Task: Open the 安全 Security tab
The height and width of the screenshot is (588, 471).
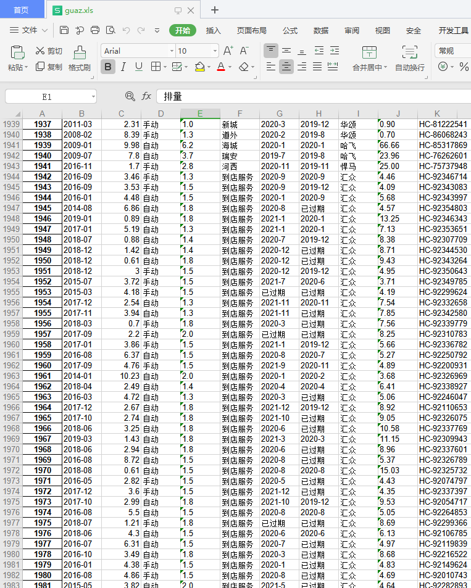Action: [413, 30]
